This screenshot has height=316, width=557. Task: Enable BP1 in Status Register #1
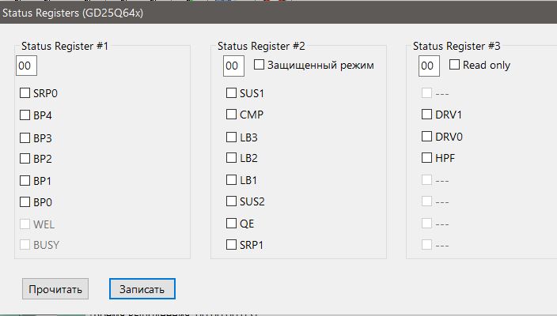click(26, 181)
